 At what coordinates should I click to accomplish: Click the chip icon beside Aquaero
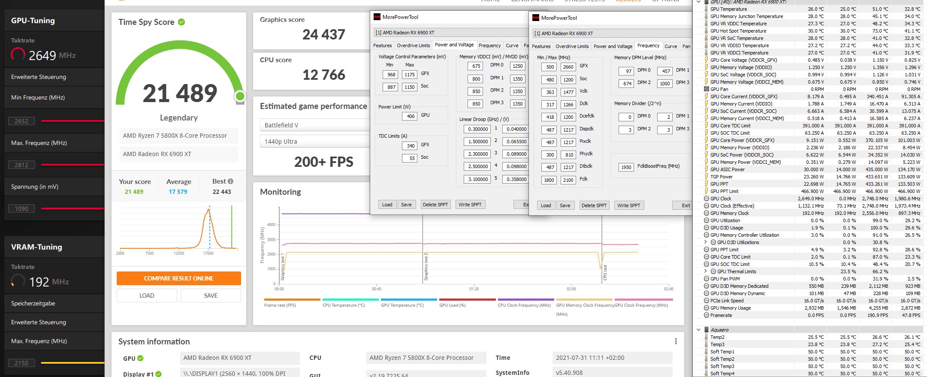pos(706,330)
